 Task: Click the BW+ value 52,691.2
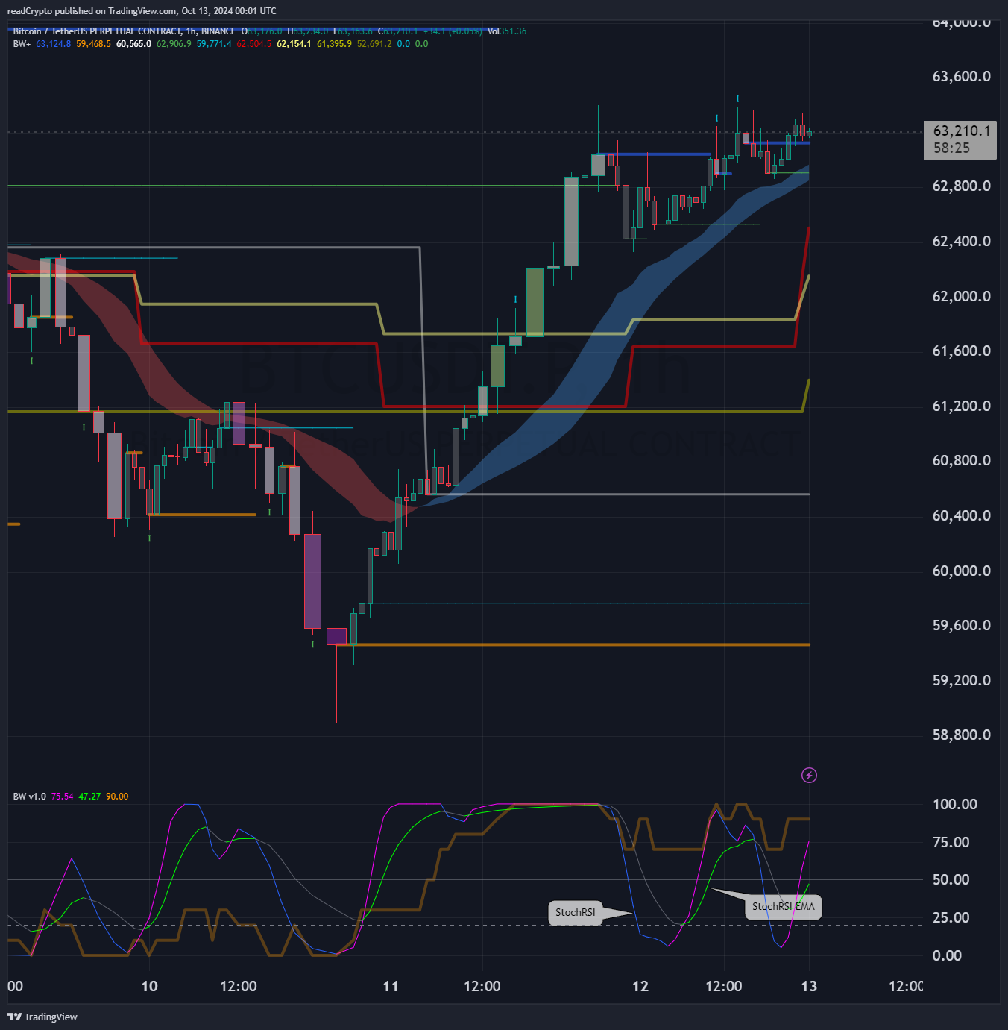tap(374, 44)
